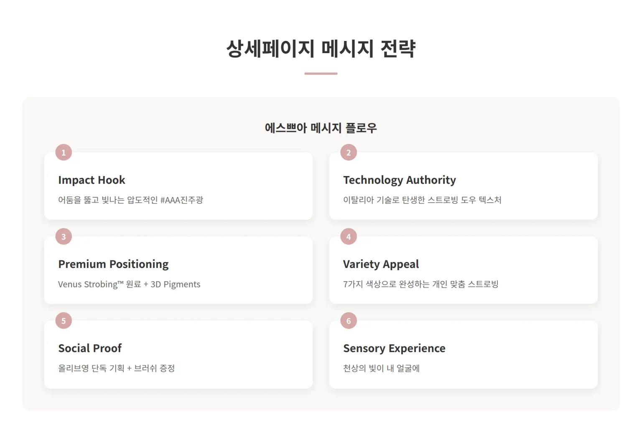Click the numbered badge 1 above Impact Hook

[x=63, y=152]
